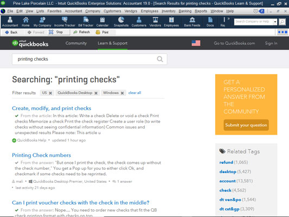
Task: Click the search magnifier beside Search Company
Action: (282, 22)
